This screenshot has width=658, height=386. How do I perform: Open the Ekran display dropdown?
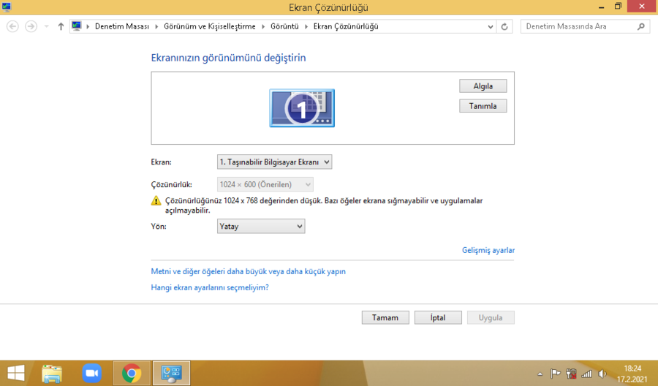point(274,162)
